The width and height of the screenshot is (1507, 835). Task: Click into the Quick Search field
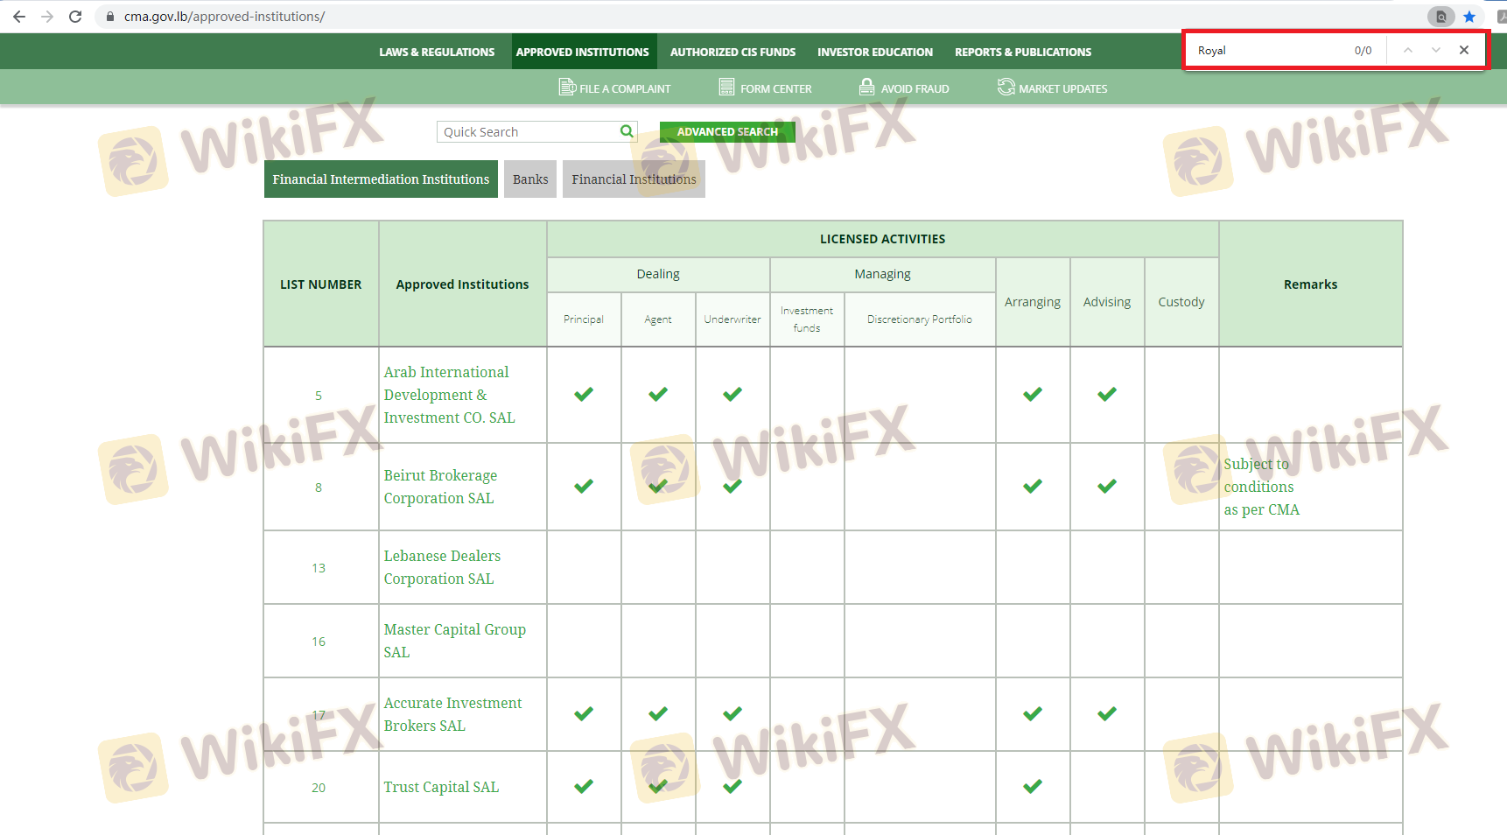525,132
